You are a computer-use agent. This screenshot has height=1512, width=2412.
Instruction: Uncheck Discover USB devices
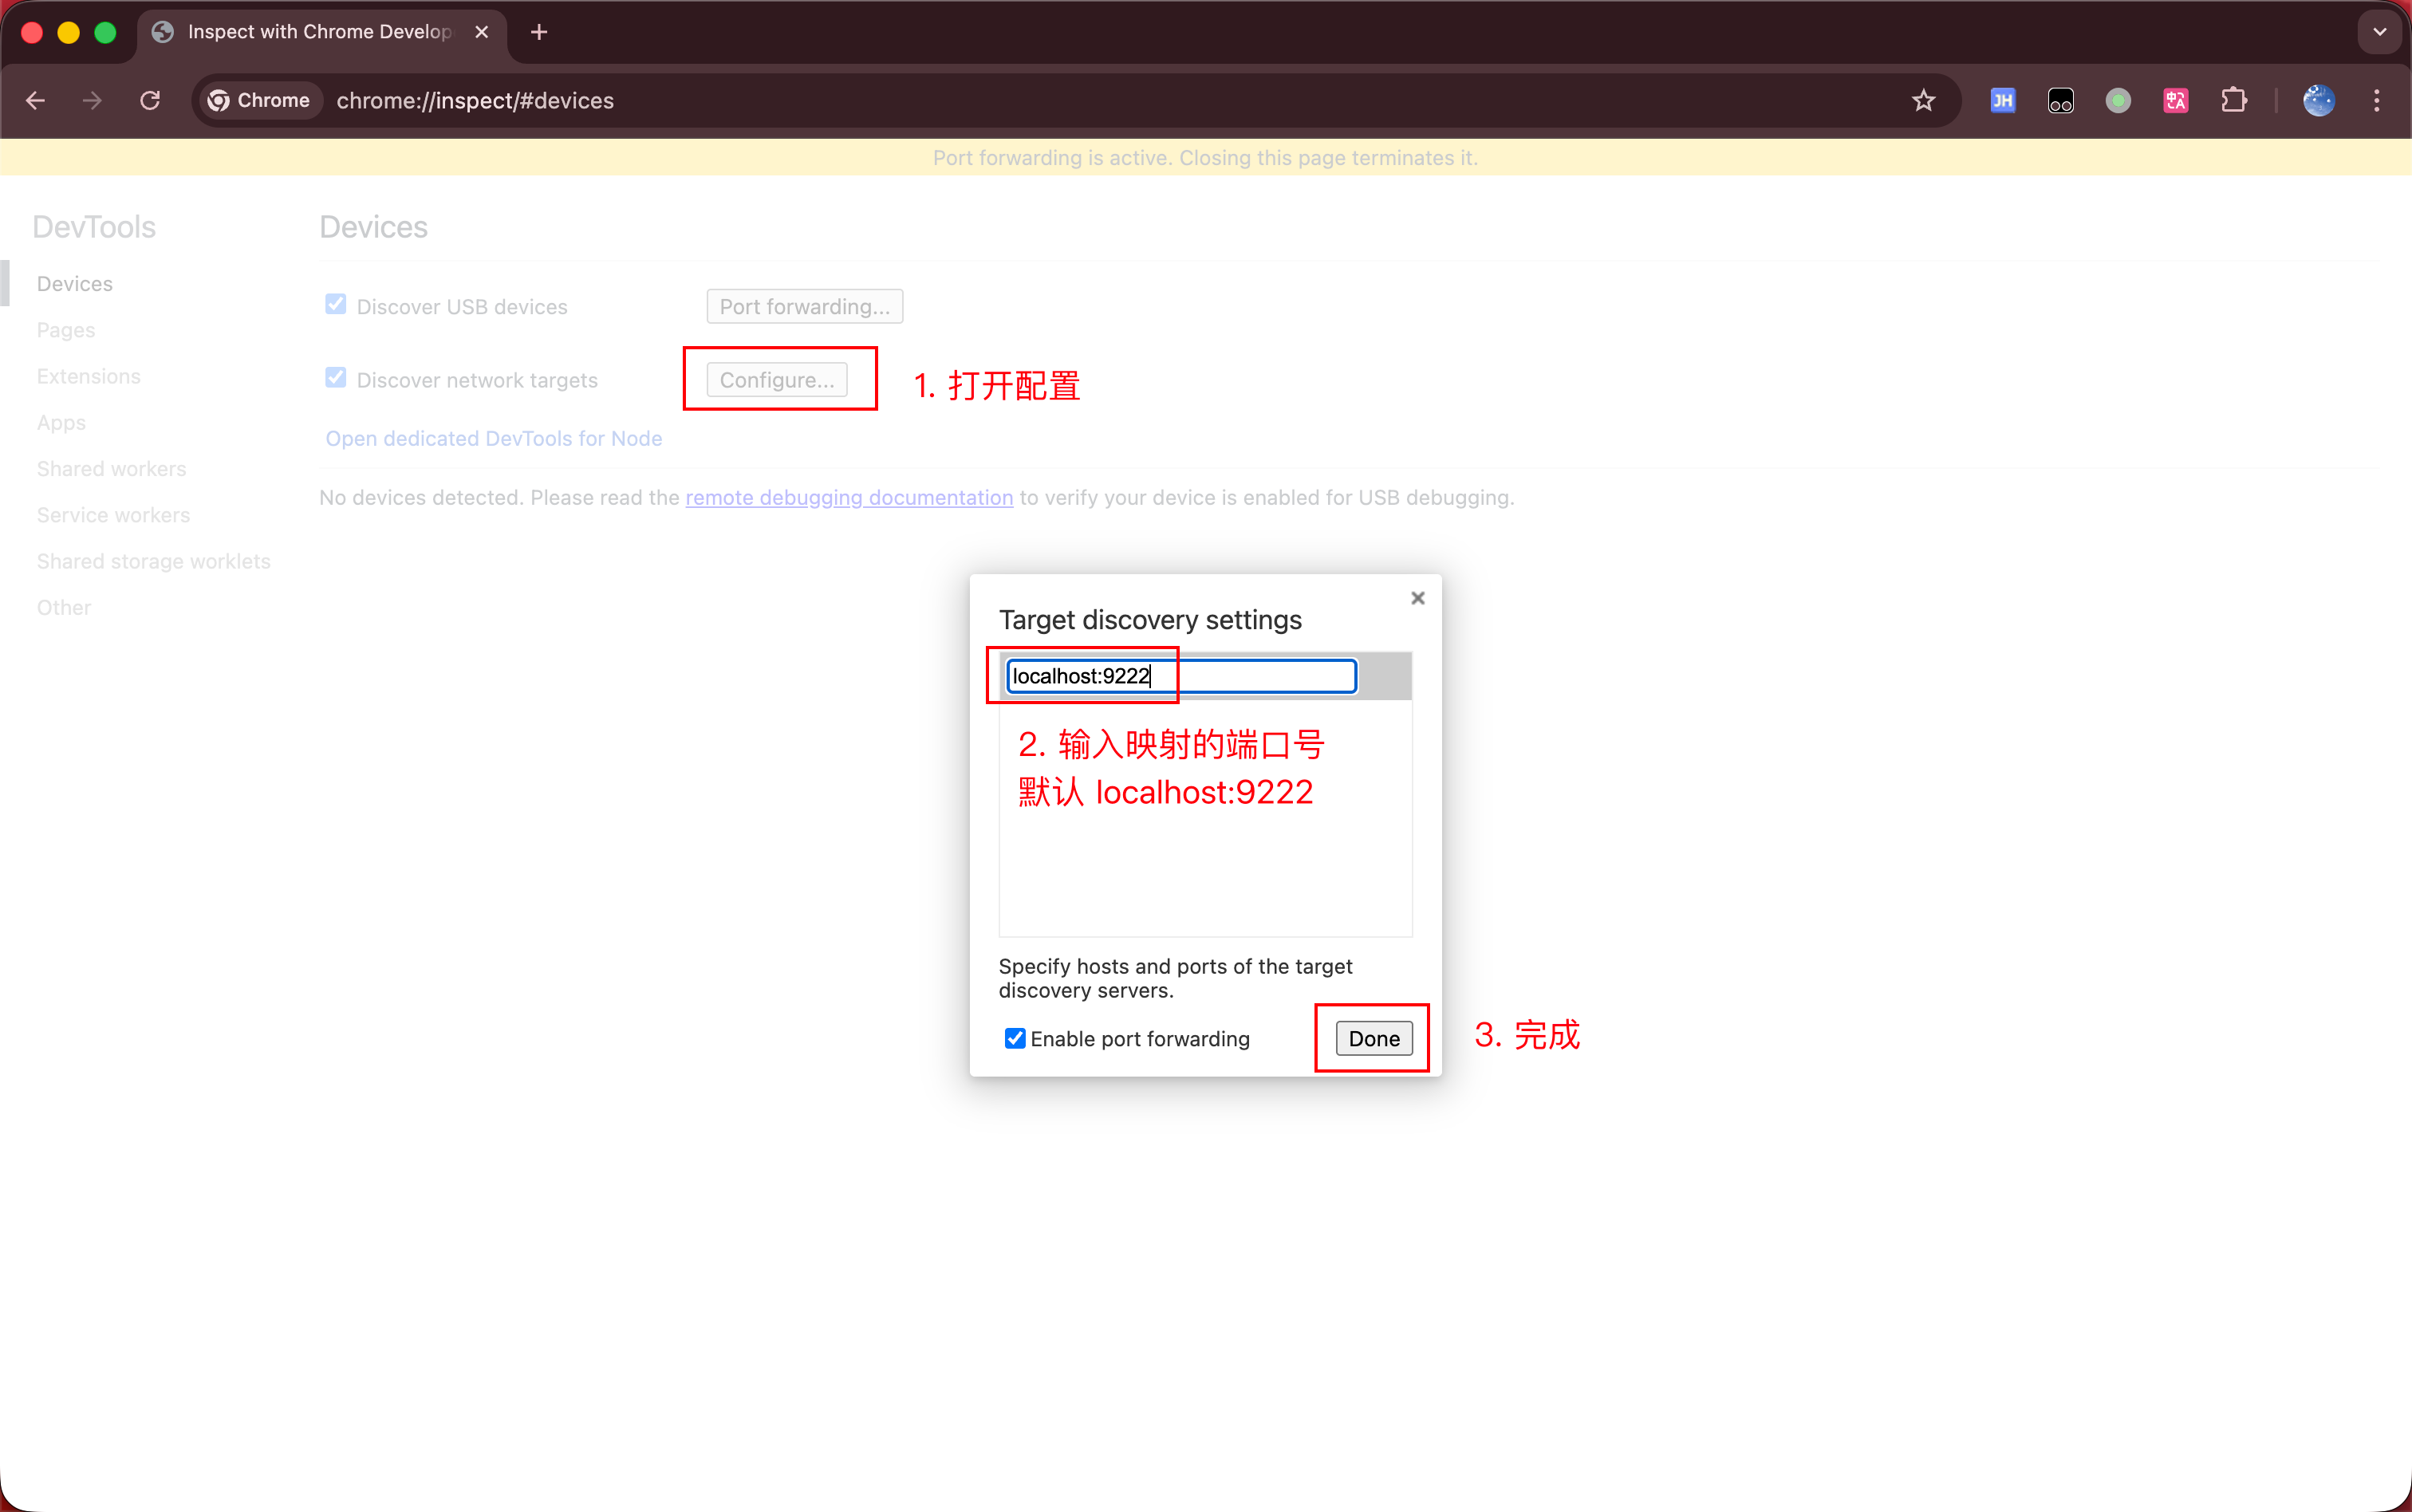336,305
